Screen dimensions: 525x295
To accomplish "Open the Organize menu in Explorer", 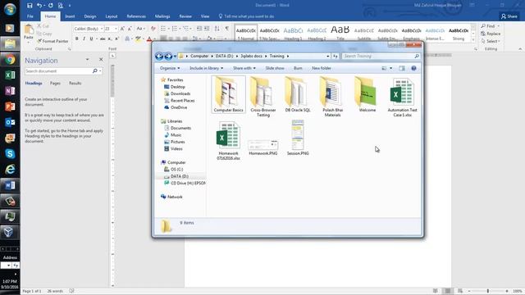I will tap(170, 68).
